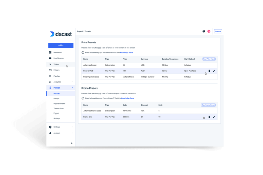Open the help question mark icon
Image resolution: width=263 pixels, height=175 pixels.
tap(204, 31)
